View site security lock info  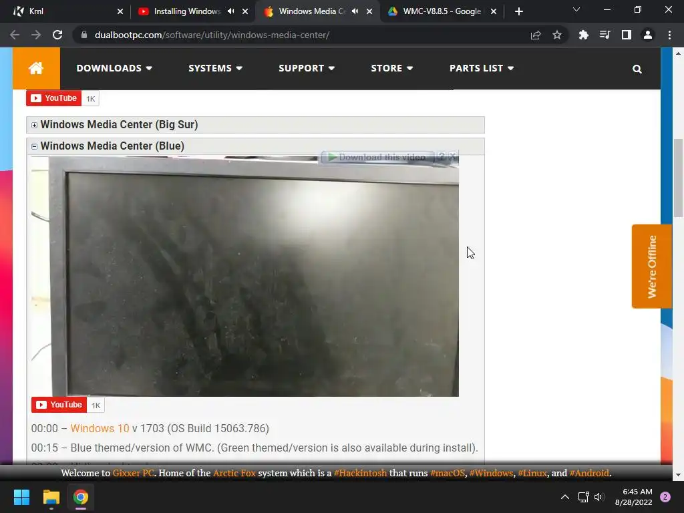coord(84,35)
